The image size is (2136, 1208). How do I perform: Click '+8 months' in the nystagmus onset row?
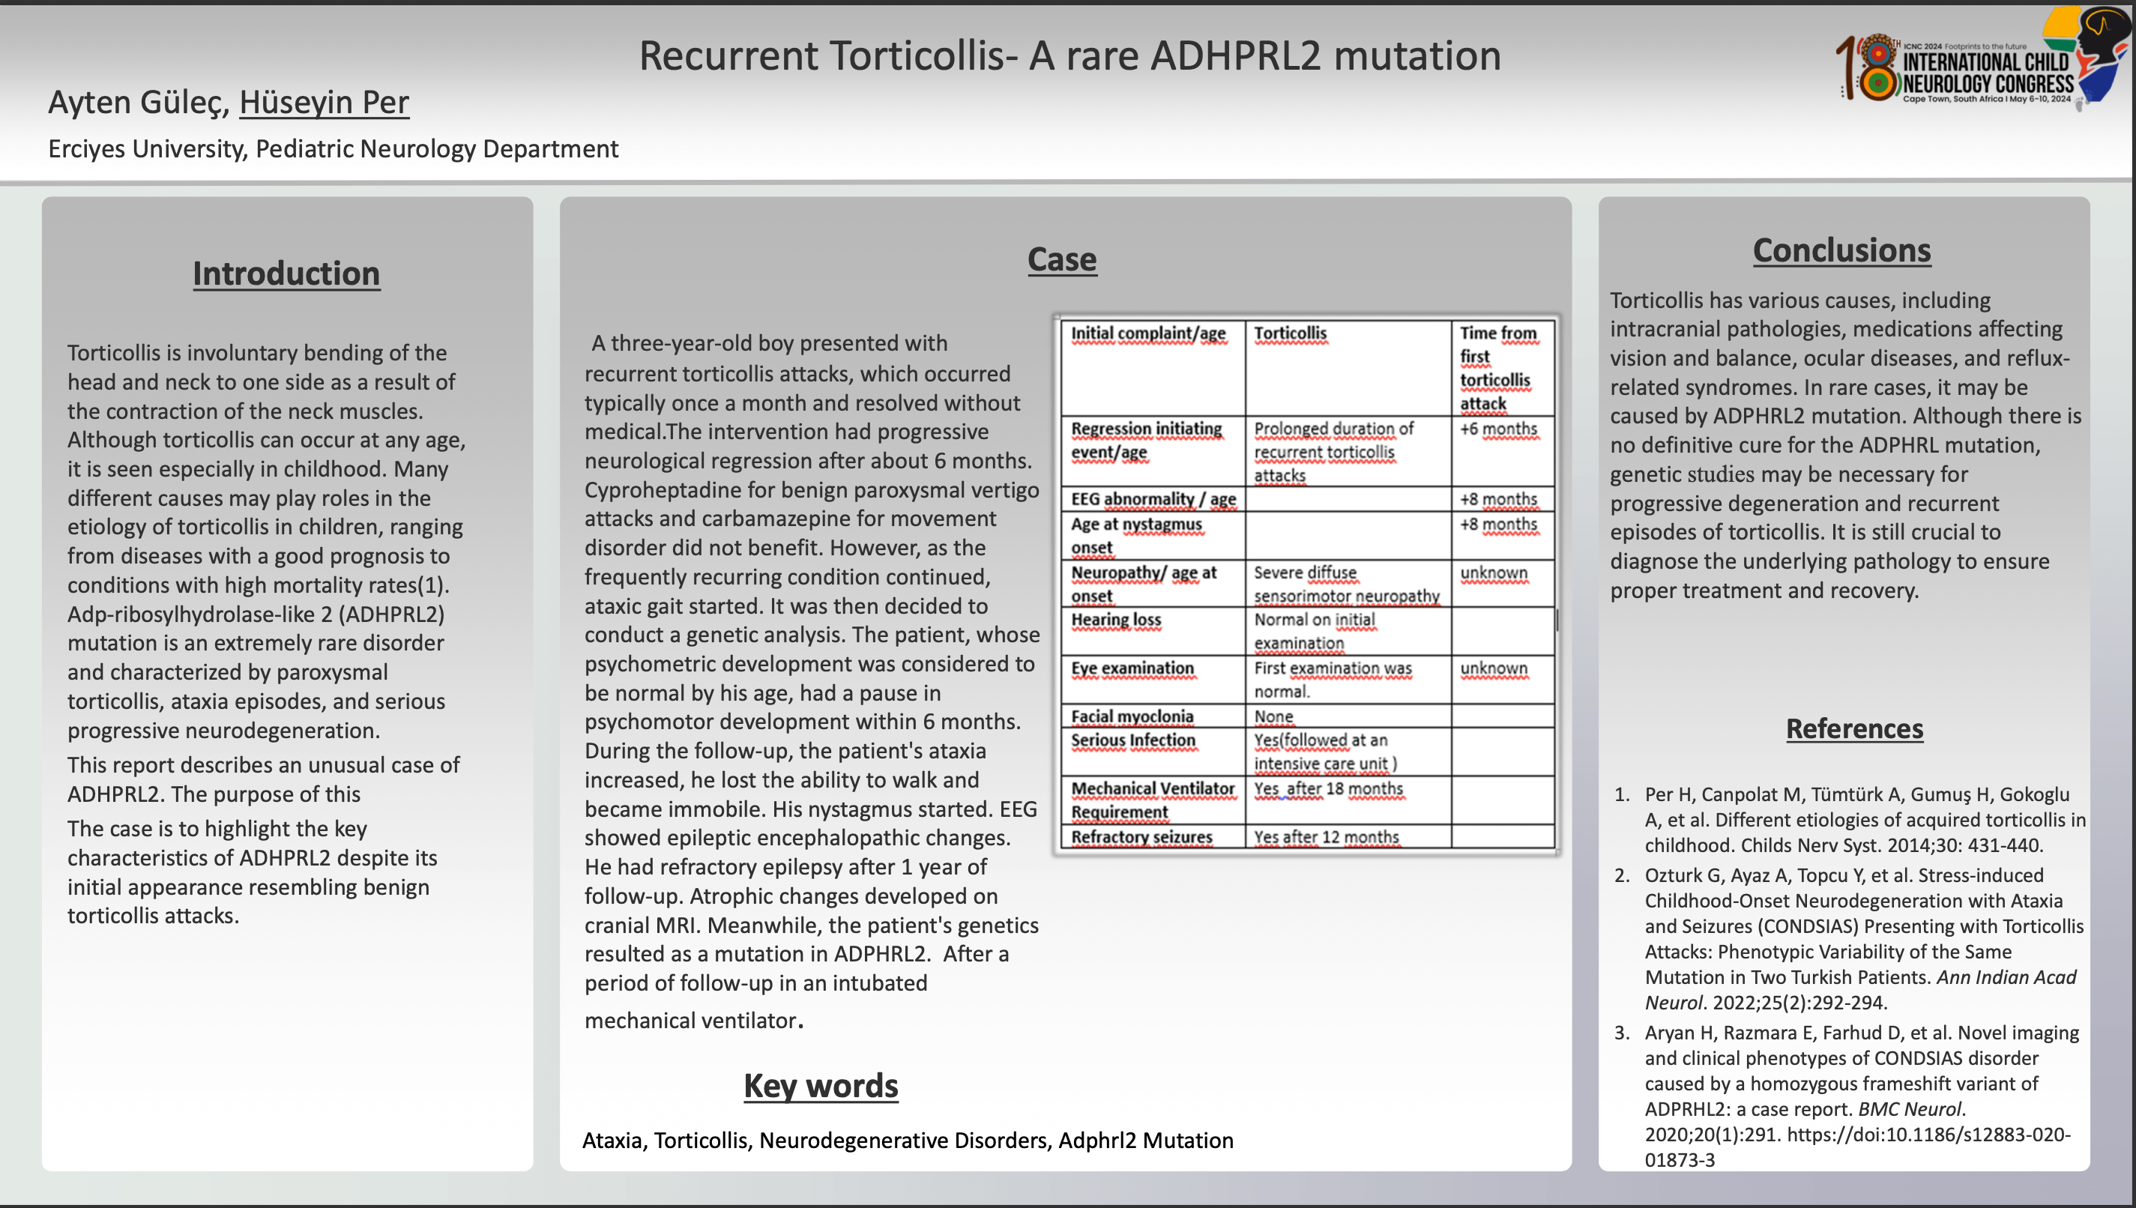pyautogui.click(x=1502, y=535)
